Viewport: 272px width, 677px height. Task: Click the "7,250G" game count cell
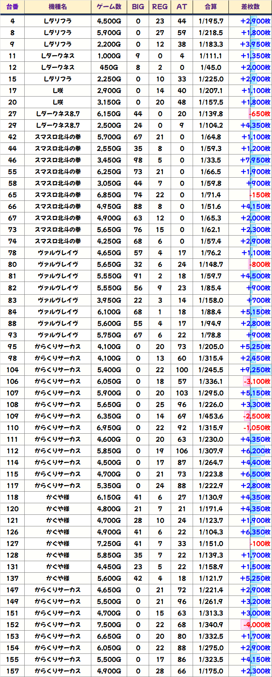coord(109,544)
